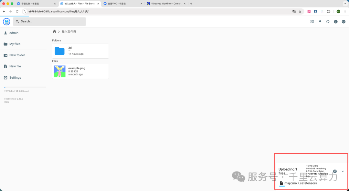This screenshot has height=191, width=349.
Task: Cancel the upload with the X icon
Action: [x=335, y=171]
